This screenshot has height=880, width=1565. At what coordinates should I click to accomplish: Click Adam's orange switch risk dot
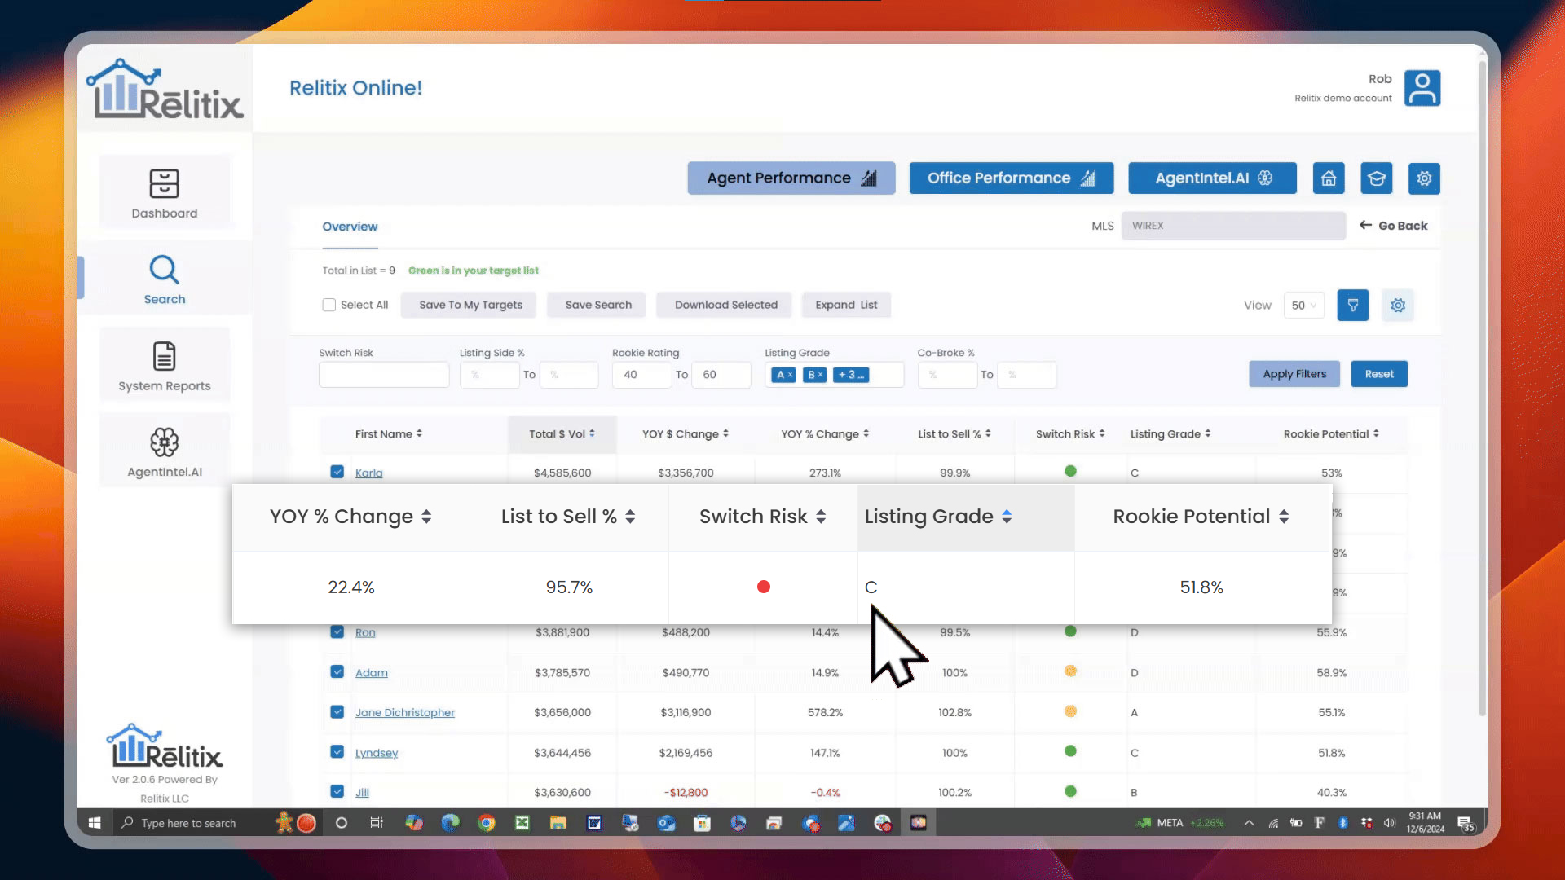pyautogui.click(x=1070, y=671)
